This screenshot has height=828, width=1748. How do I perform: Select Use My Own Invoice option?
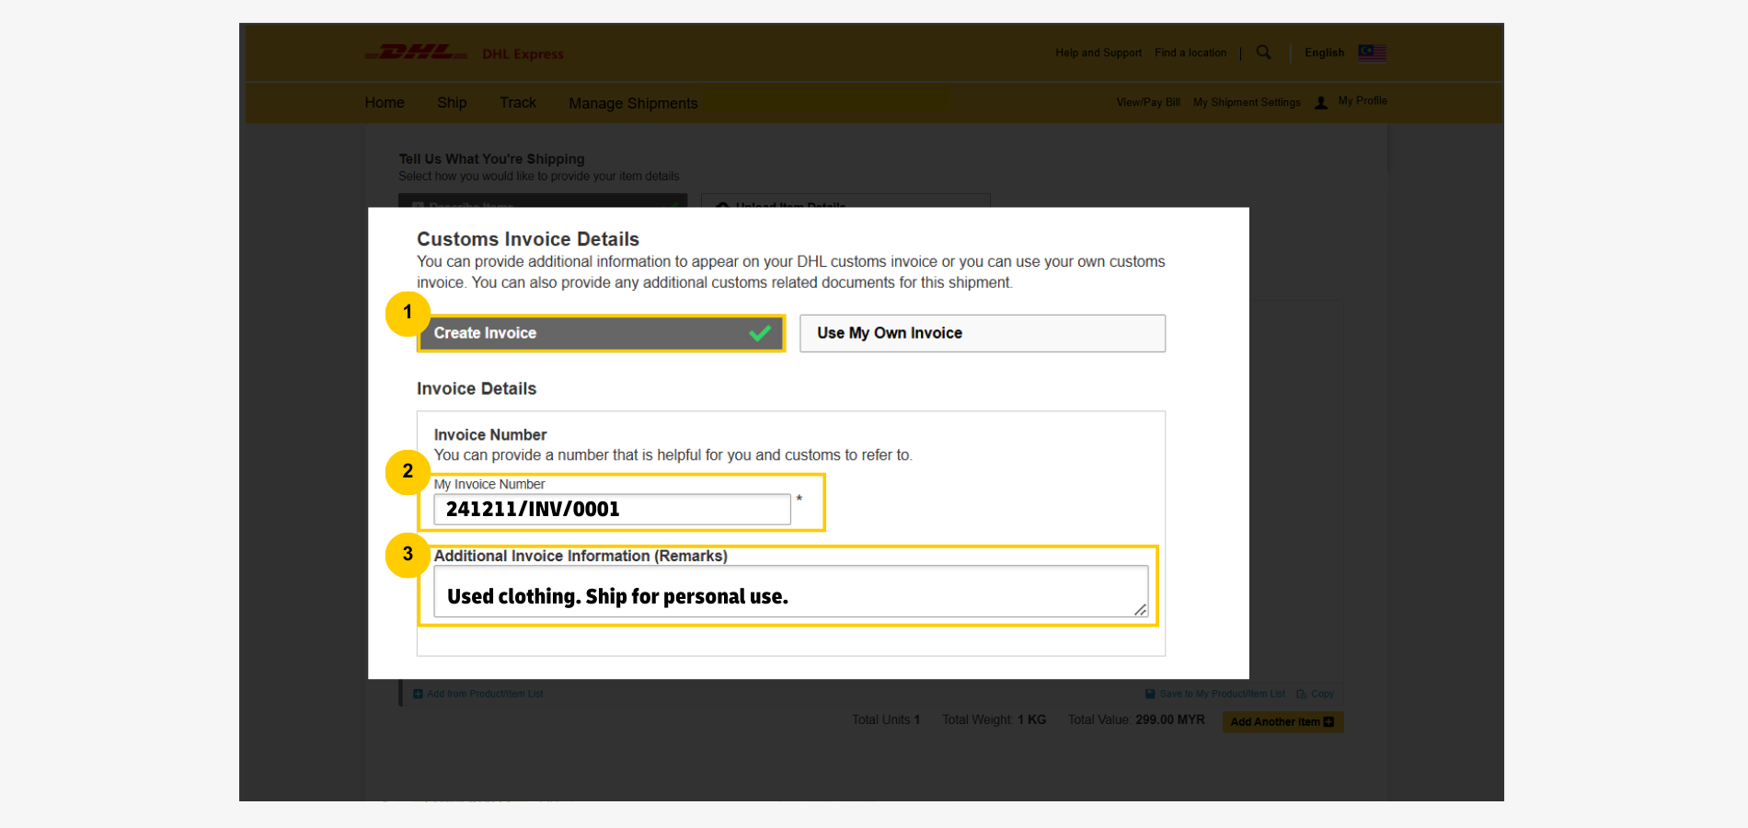click(x=983, y=333)
